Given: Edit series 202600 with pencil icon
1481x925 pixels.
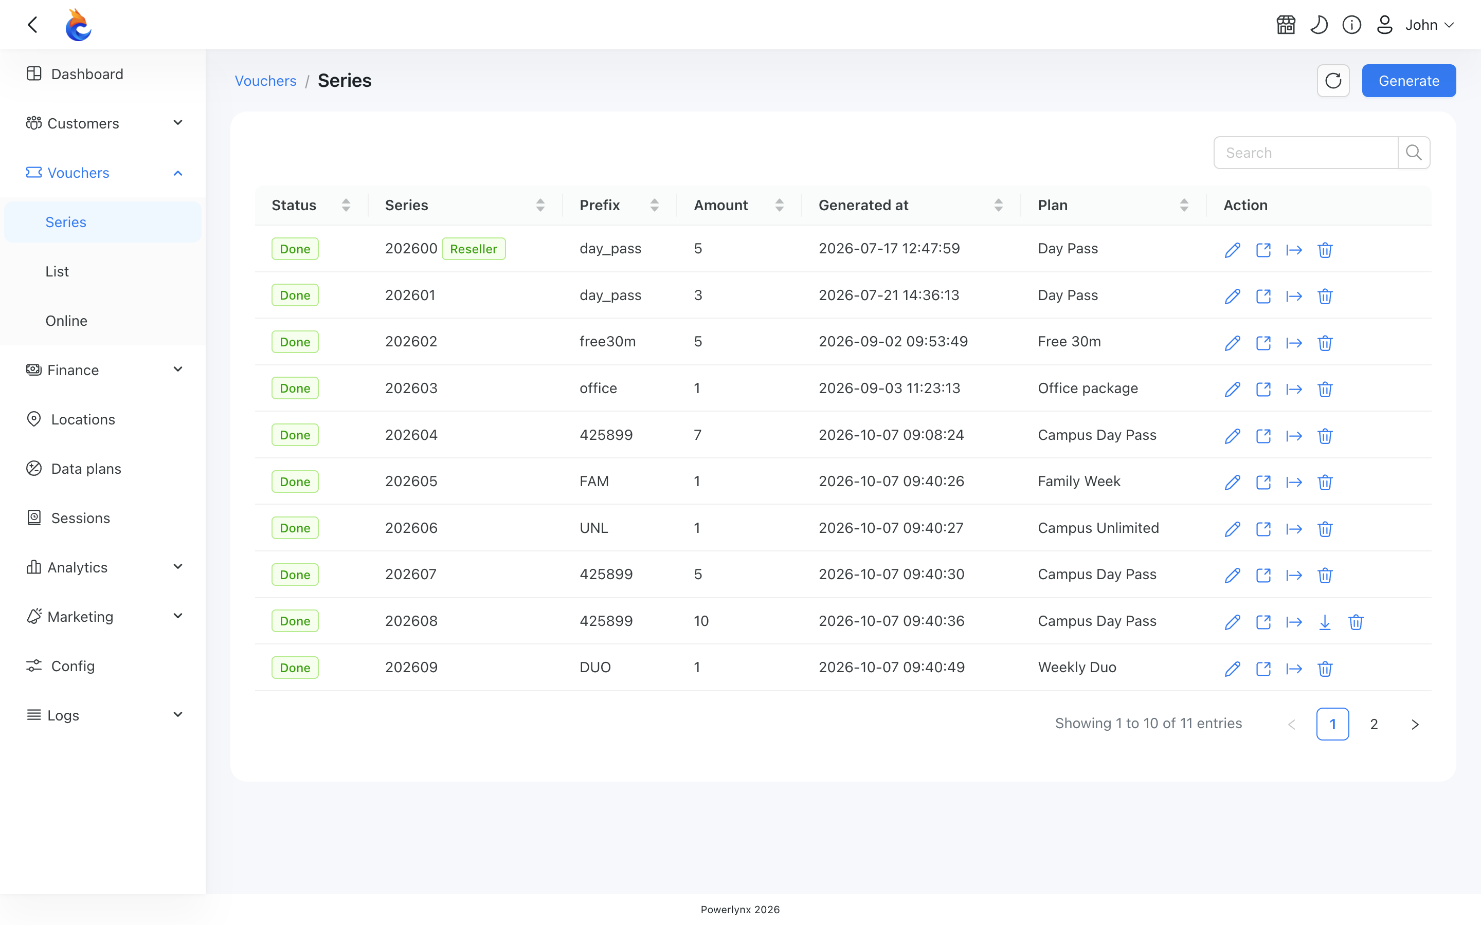Looking at the screenshot, I should click(x=1233, y=250).
